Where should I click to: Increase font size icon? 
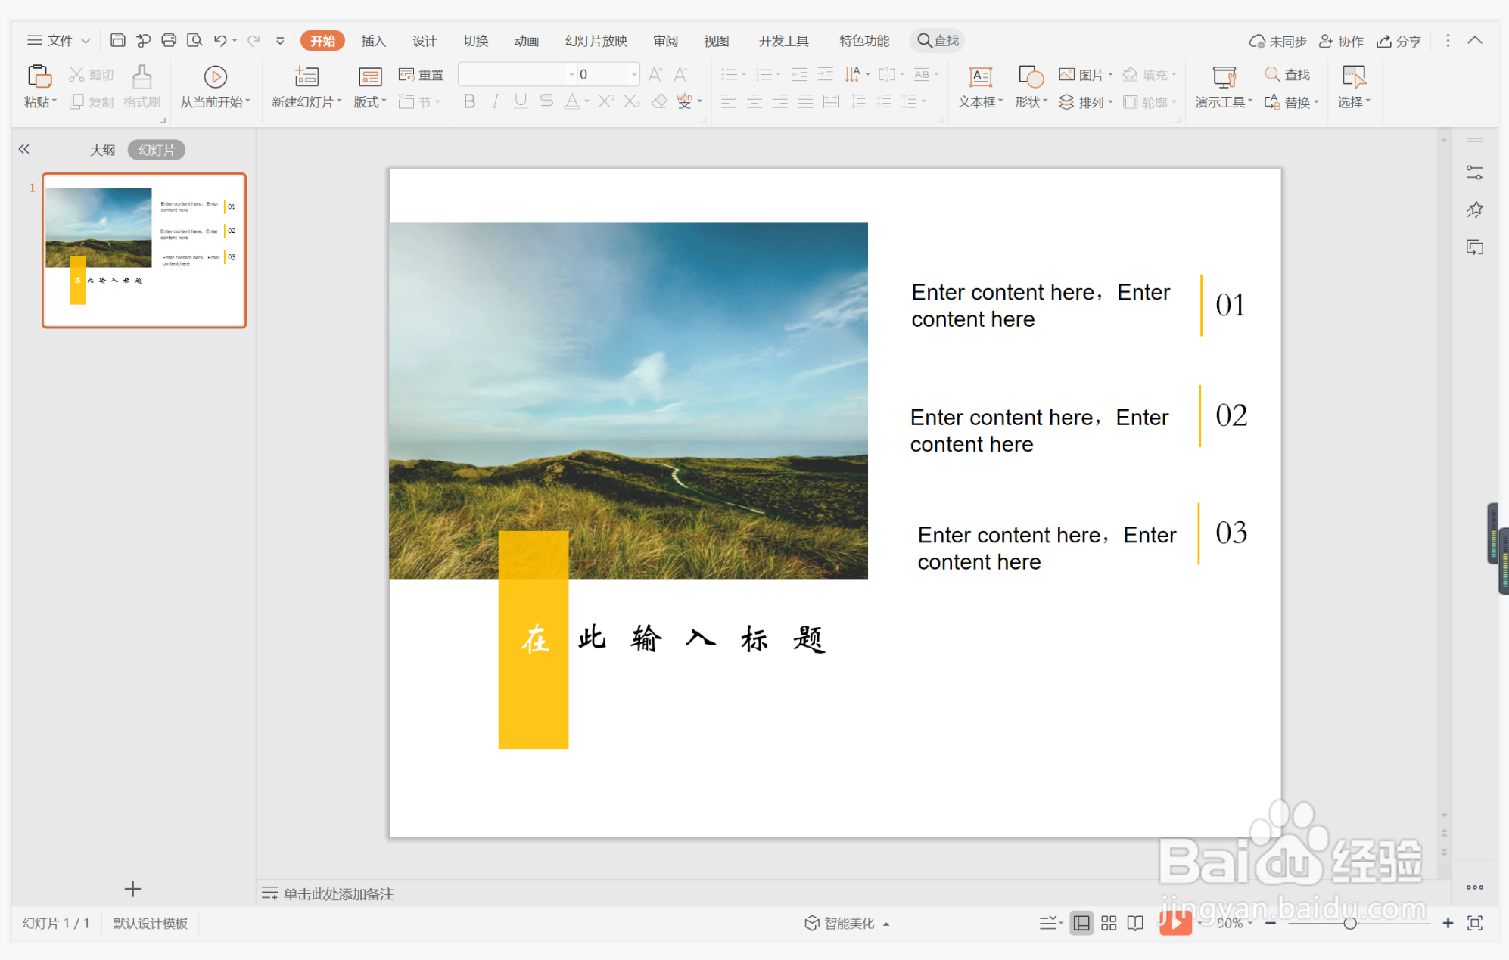pos(655,74)
